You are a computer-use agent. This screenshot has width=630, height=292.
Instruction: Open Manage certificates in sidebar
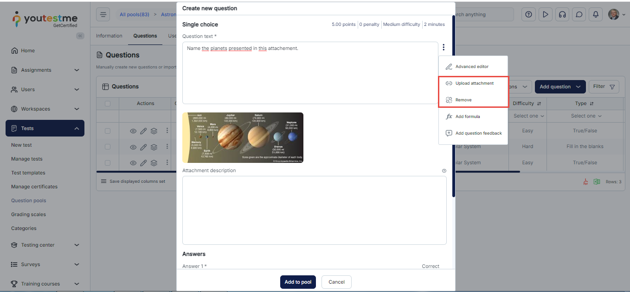(34, 186)
